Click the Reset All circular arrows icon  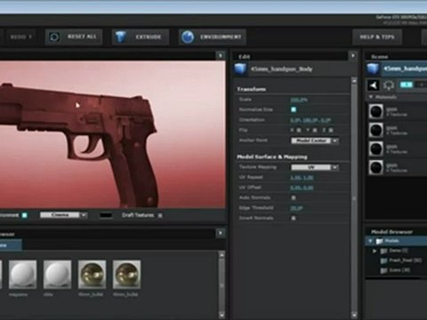(54, 37)
